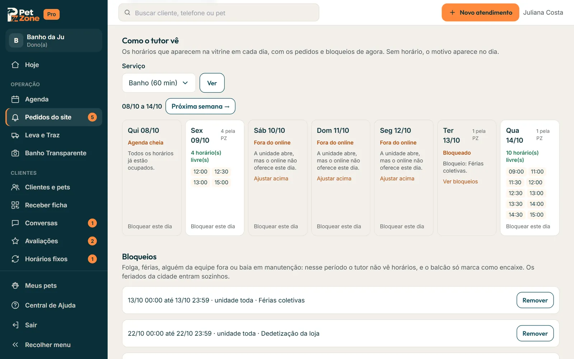This screenshot has height=359, width=574.
Task: Open Agenda via its calendar icon
Action: tap(15, 99)
